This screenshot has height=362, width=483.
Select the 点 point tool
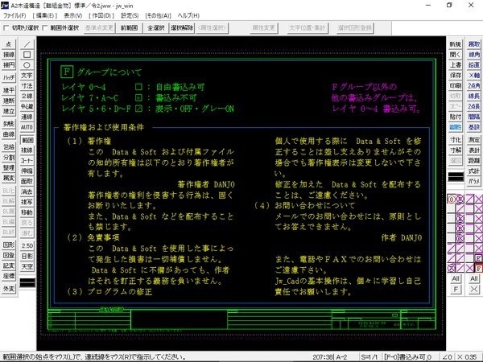point(9,44)
